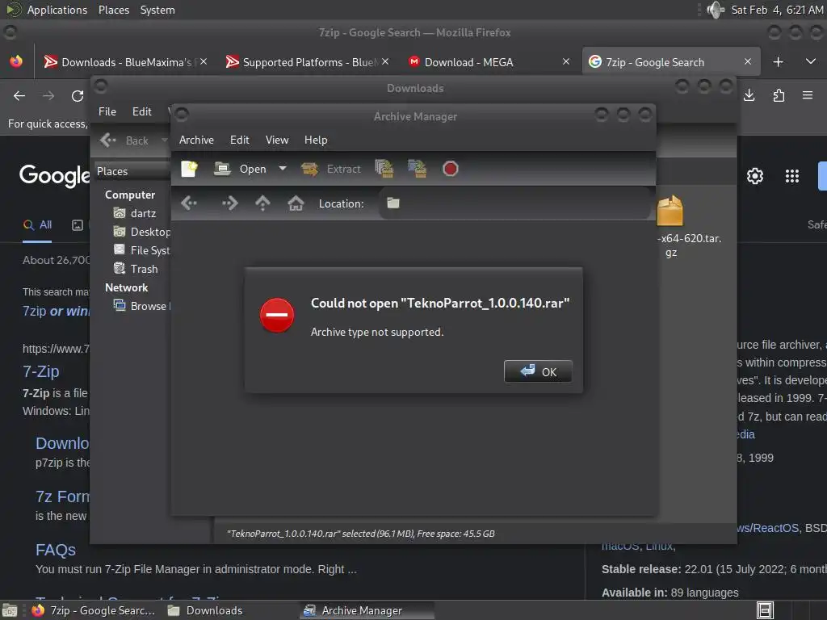Open archive button in Archive Manager toolbar
This screenshot has width=827, height=620.
pyautogui.click(x=241, y=169)
